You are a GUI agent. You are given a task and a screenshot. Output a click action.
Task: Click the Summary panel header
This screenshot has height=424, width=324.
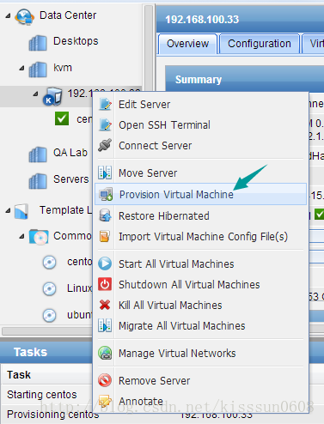(x=245, y=79)
